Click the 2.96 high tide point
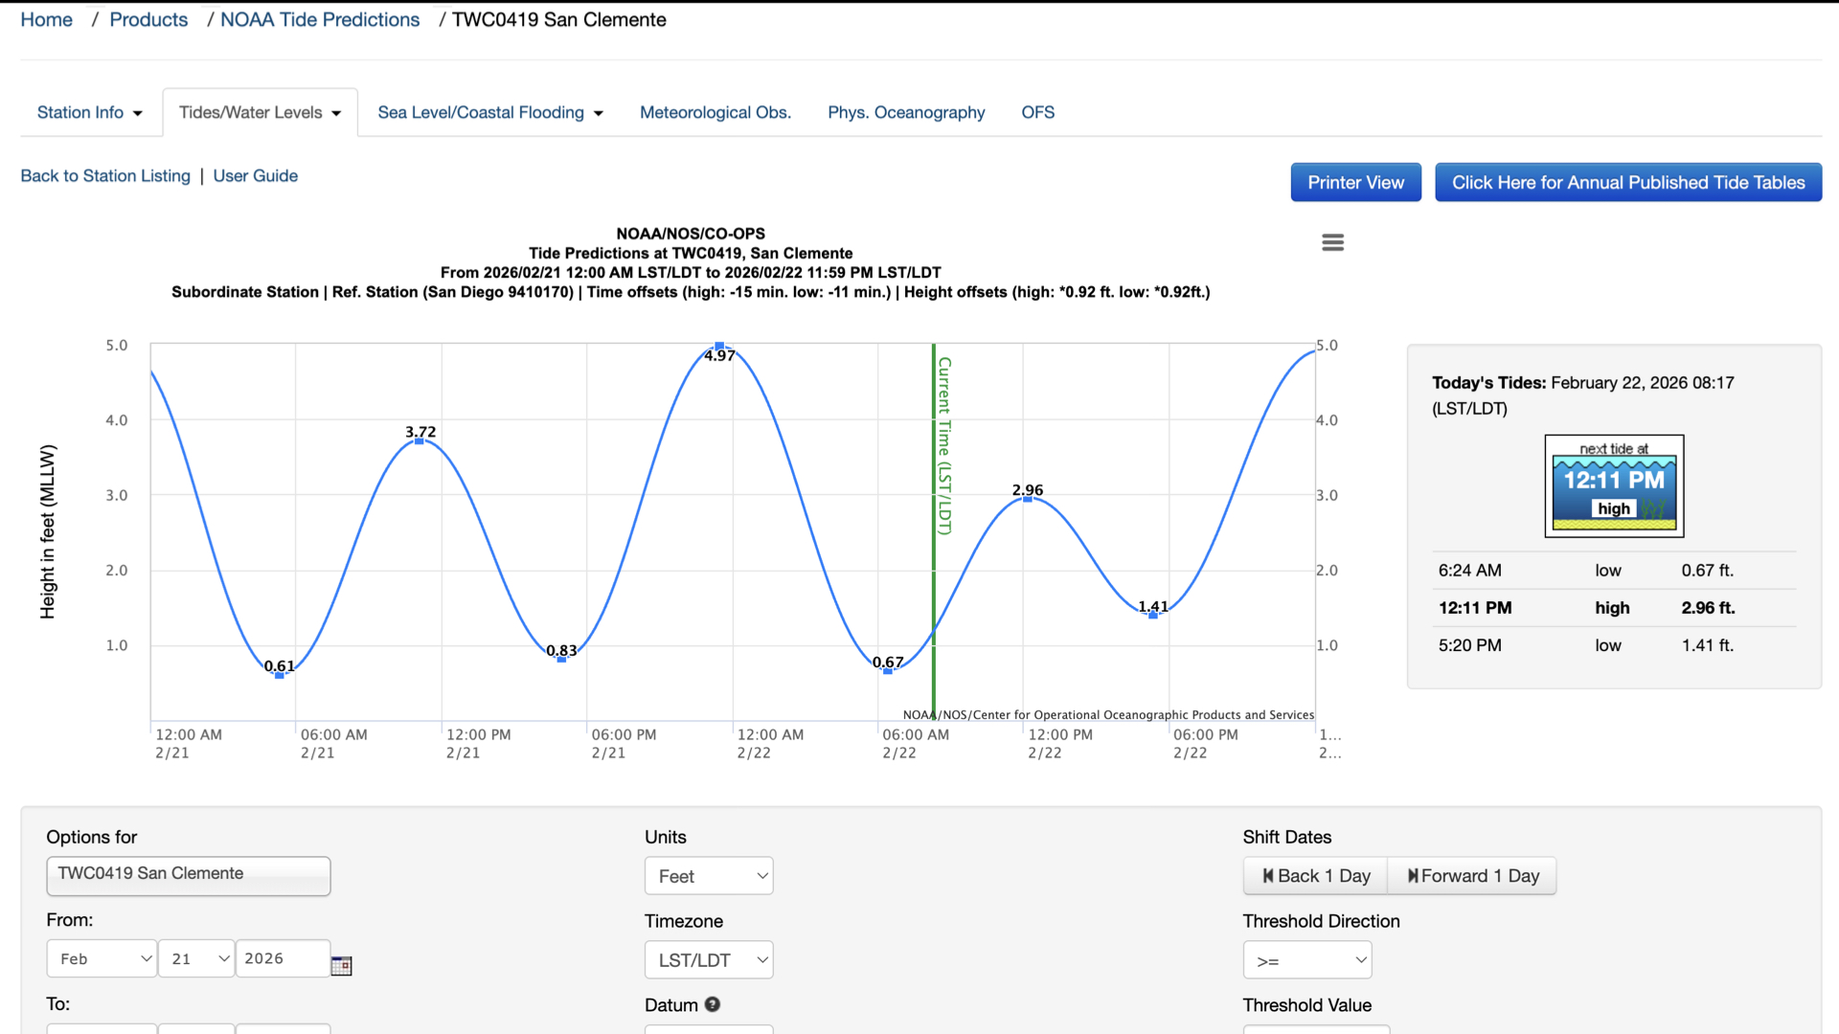The height and width of the screenshot is (1034, 1839). (x=1028, y=499)
